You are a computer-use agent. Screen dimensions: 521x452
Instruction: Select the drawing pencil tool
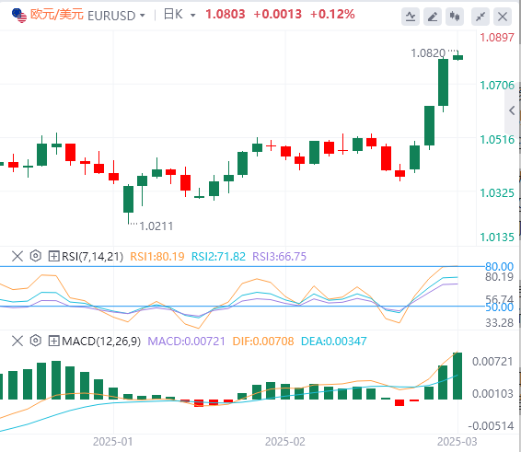tap(433, 17)
